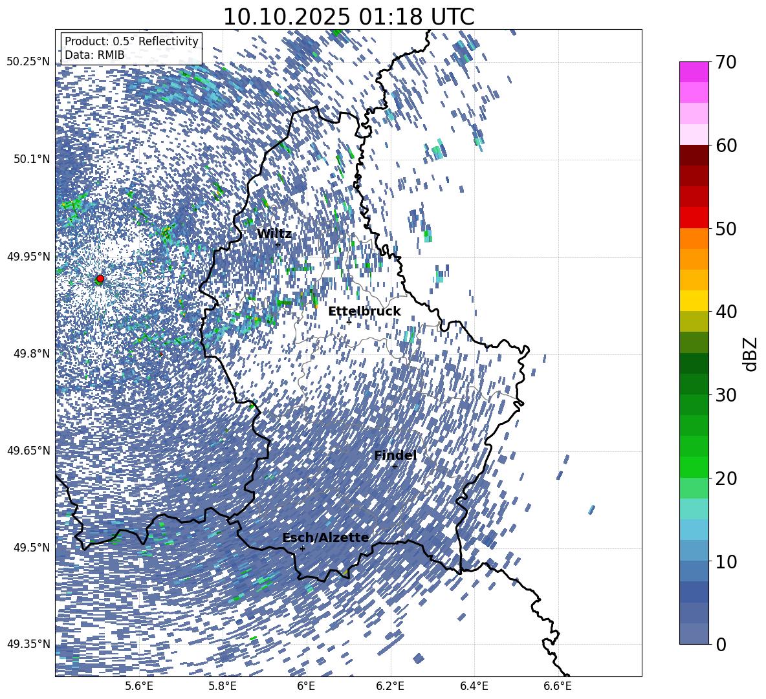
Task: Click the 50.25°N latitude label
Action: pyautogui.click(x=29, y=62)
